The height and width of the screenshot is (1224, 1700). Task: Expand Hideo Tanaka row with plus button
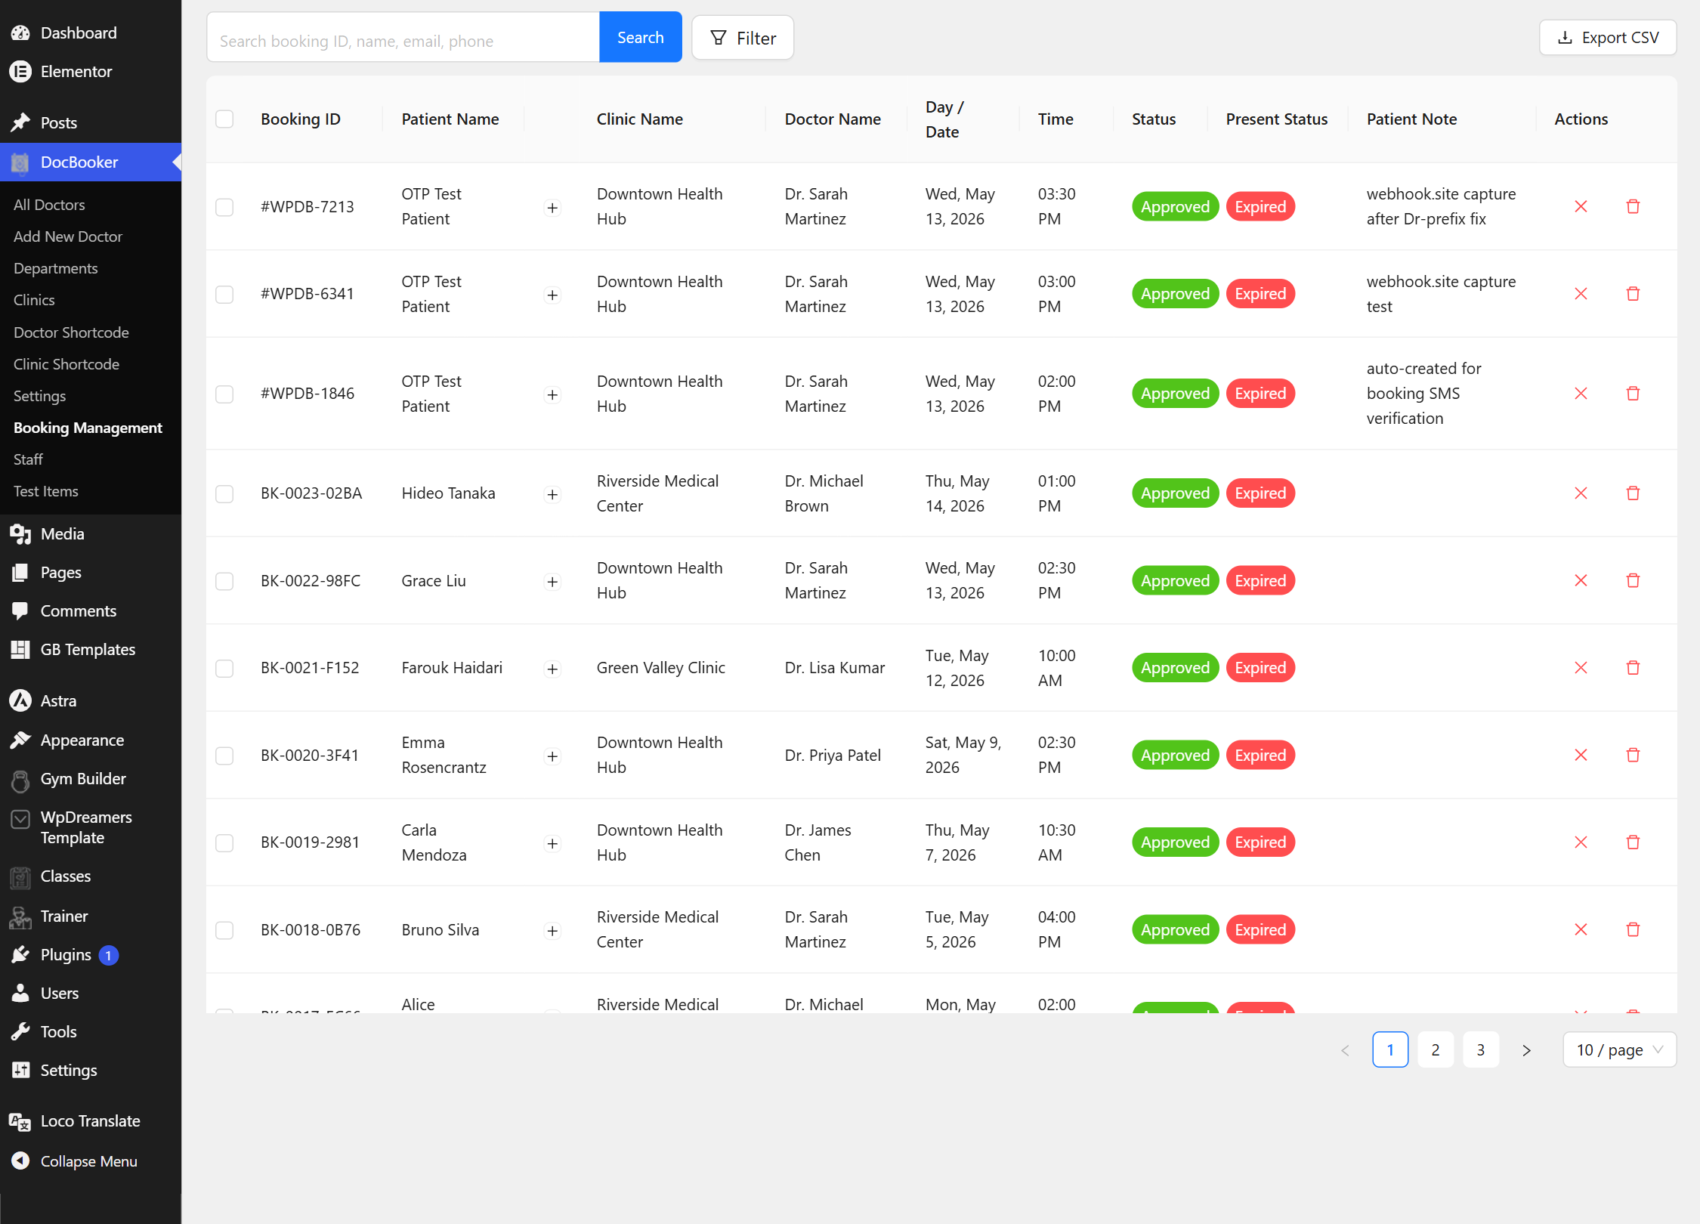pos(552,494)
